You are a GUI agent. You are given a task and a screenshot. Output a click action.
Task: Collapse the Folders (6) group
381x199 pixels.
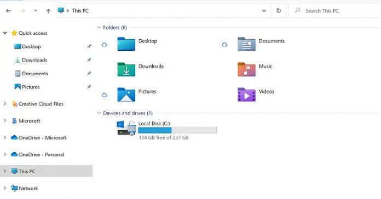click(99, 27)
